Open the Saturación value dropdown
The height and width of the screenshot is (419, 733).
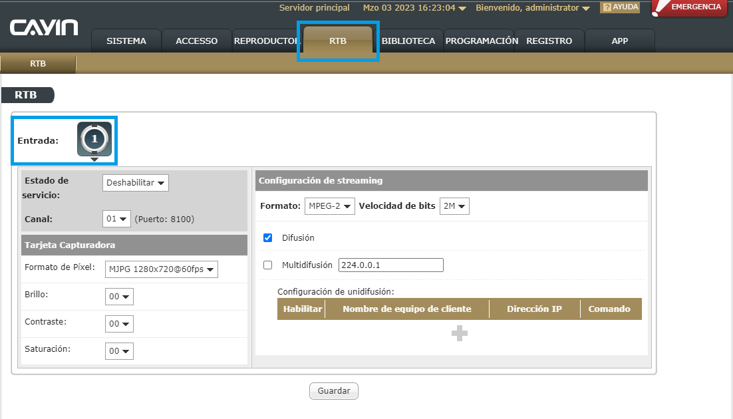pos(119,351)
